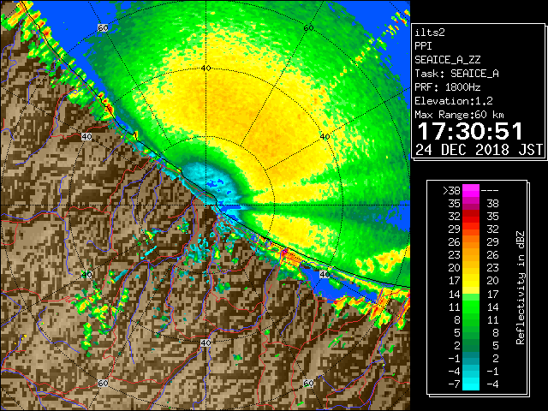Click the "Max Range:60 km" line

pos(459,115)
